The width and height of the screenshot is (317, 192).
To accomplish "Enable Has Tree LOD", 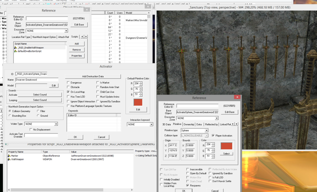I will 68,96.
